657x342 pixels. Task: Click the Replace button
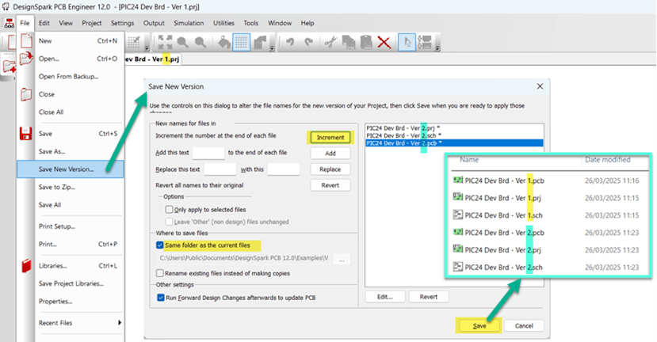pos(330,169)
